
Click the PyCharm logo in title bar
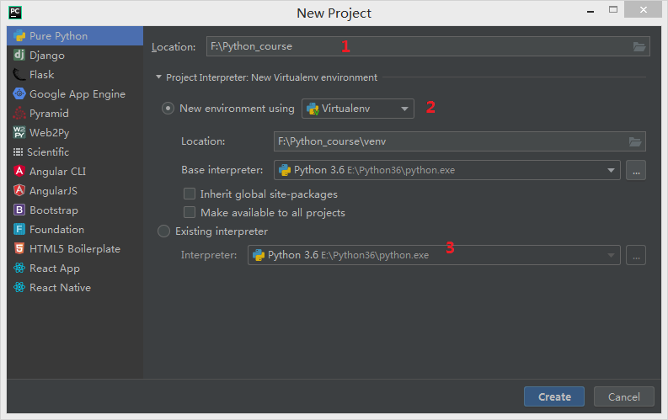[15, 13]
